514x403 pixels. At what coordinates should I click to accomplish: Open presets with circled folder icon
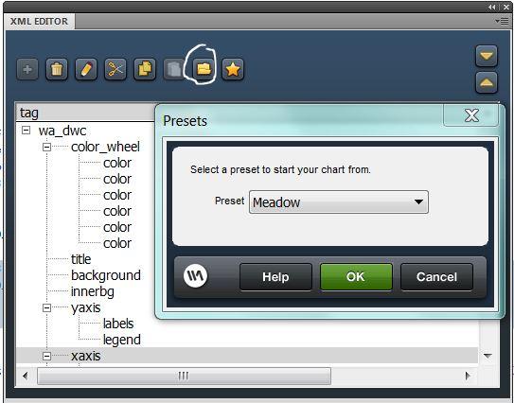point(204,69)
